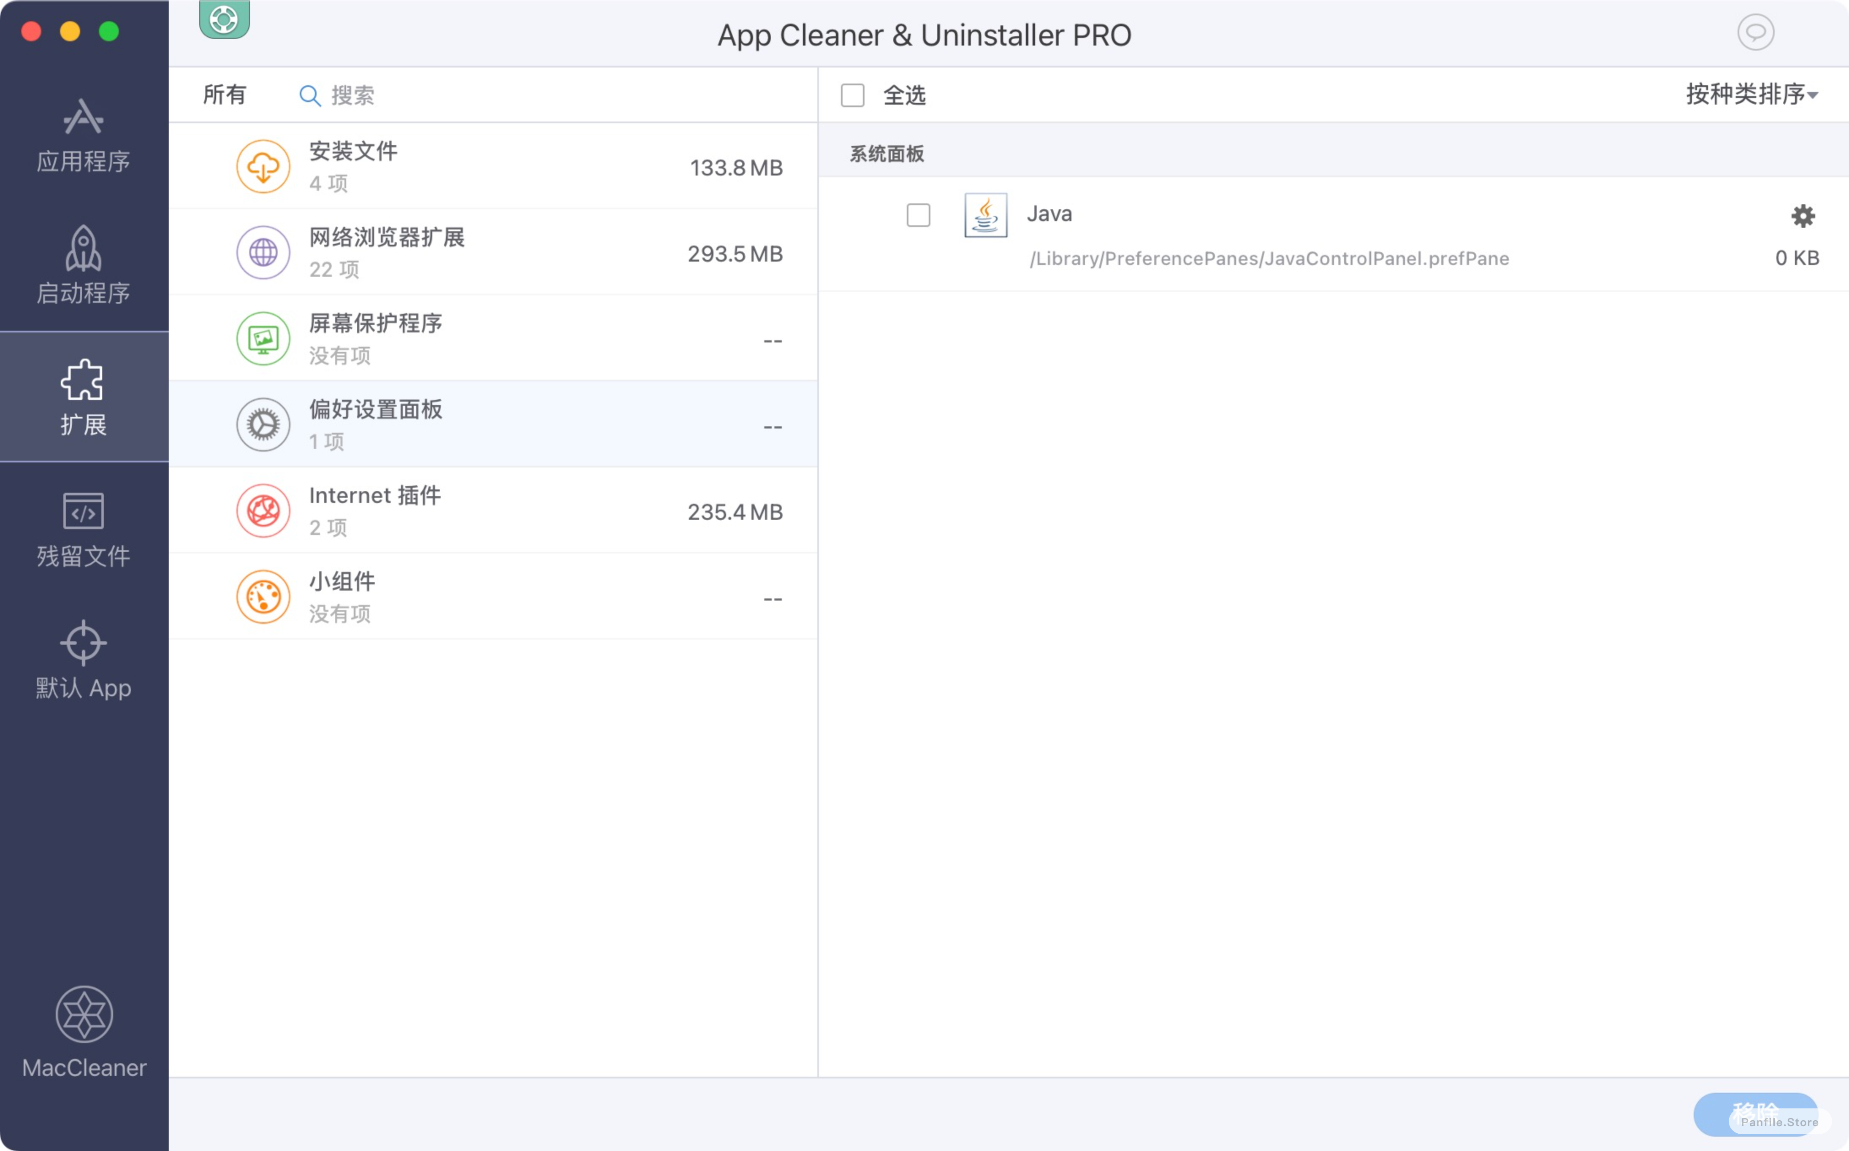
Task: Click the search magnifier icon
Action: coord(309,95)
